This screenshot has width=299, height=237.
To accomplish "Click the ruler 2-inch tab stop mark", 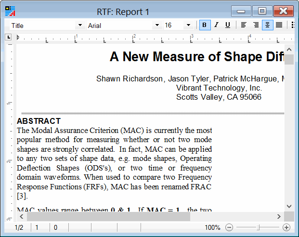I will 134,40.
